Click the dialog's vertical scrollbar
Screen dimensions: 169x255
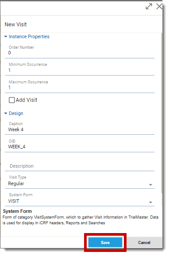[x=162, y=113]
